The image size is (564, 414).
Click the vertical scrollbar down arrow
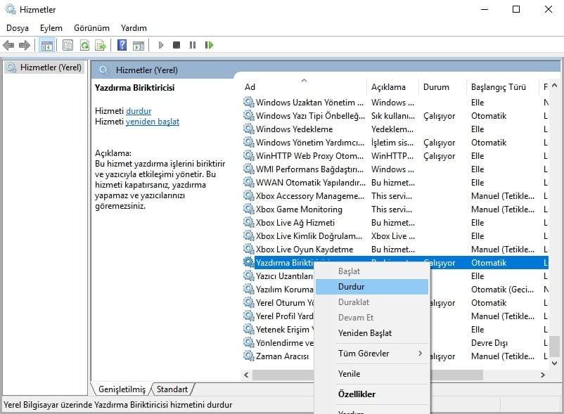coord(555,363)
